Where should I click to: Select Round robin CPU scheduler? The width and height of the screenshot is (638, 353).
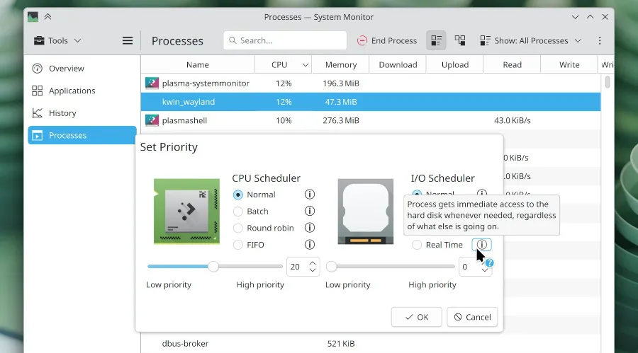[238, 228]
